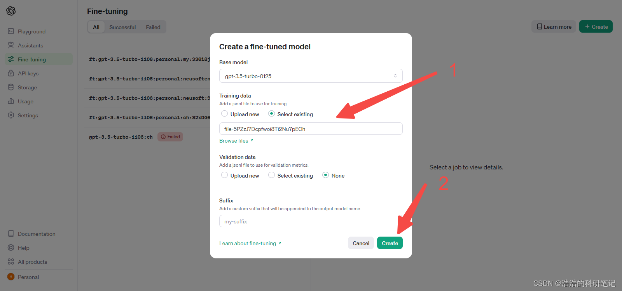The height and width of the screenshot is (291, 622).
Task: Click the Playground terminal icon
Action: click(x=11, y=31)
